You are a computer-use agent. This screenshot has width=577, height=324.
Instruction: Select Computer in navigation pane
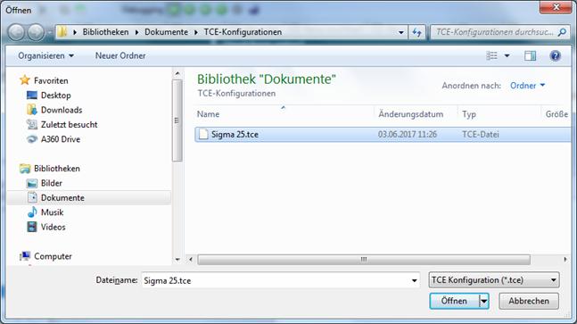coord(53,256)
